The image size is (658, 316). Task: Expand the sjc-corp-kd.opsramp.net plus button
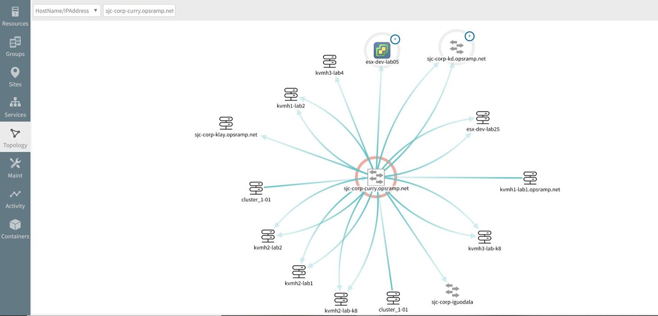(x=469, y=36)
